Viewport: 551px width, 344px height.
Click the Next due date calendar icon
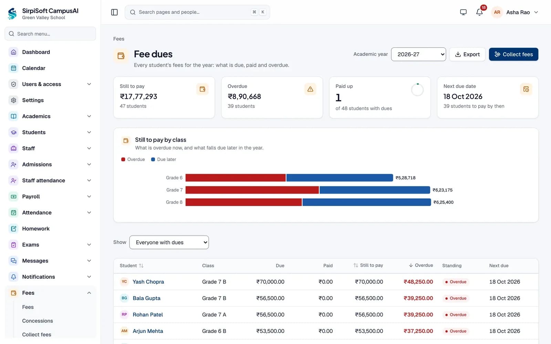526,89
